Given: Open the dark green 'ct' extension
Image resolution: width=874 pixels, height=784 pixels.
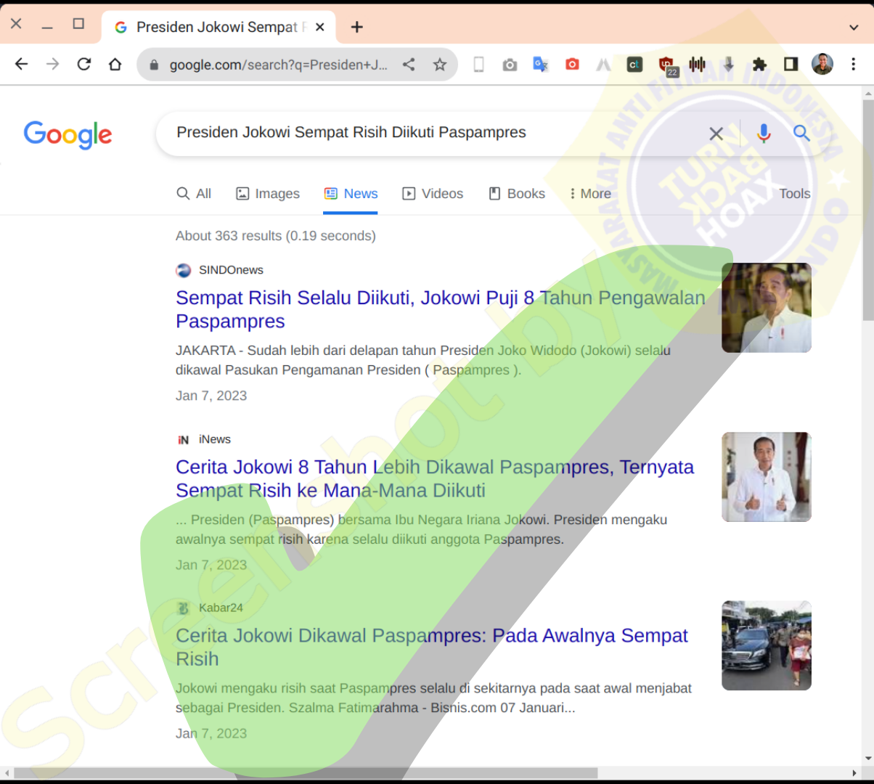Looking at the screenshot, I should [634, 65].
